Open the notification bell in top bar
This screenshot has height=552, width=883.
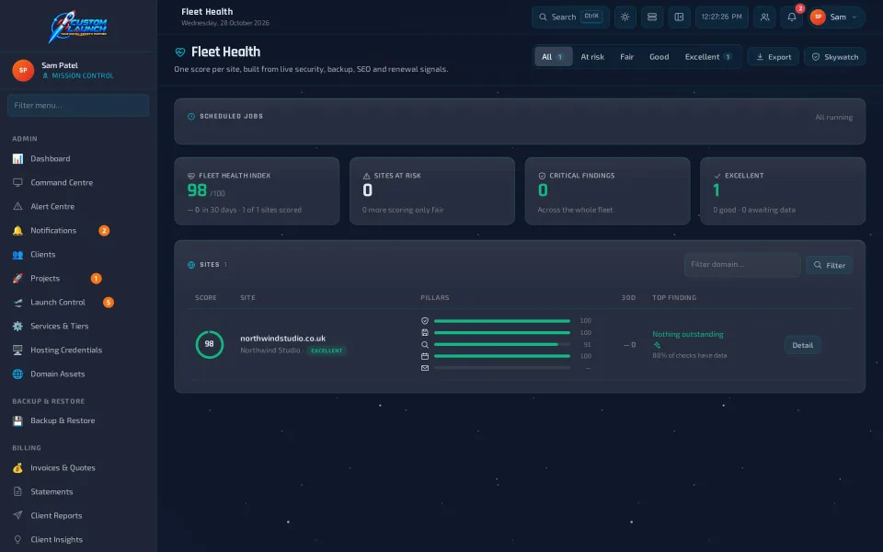(792, 17)
